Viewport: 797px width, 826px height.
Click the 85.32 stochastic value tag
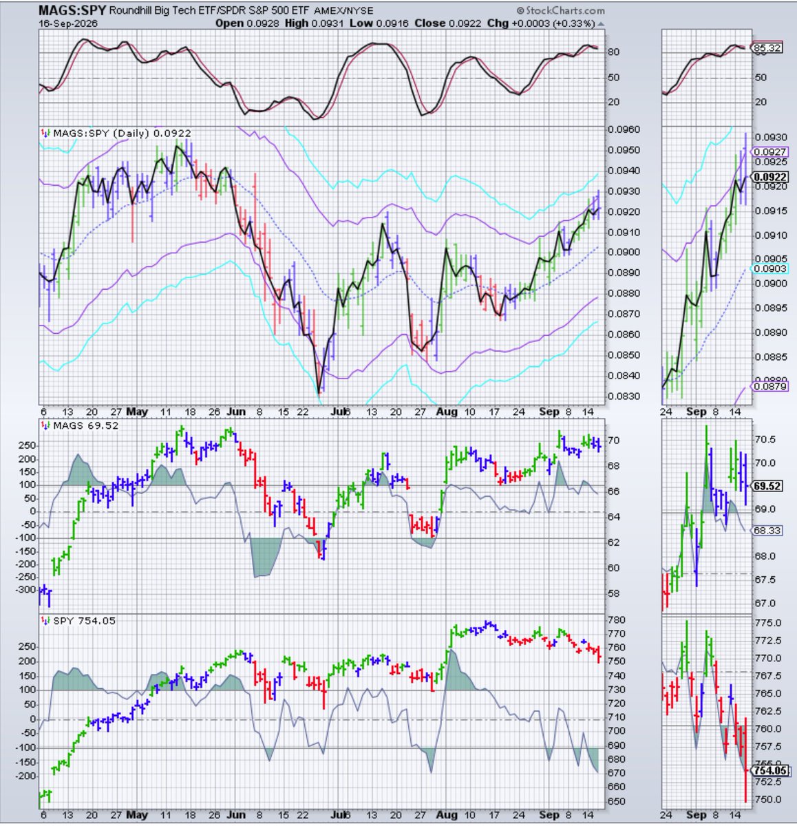click(x=767, y=48)
